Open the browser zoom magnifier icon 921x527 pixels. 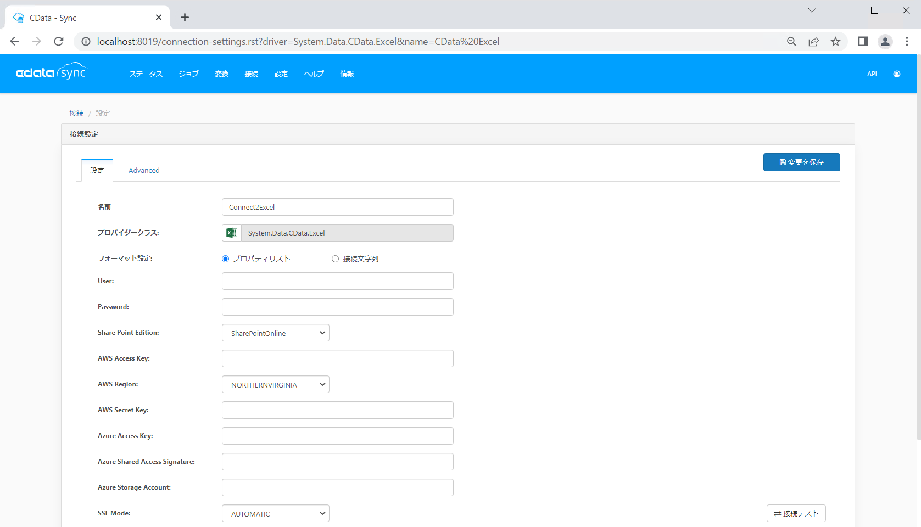click(791, 42)
